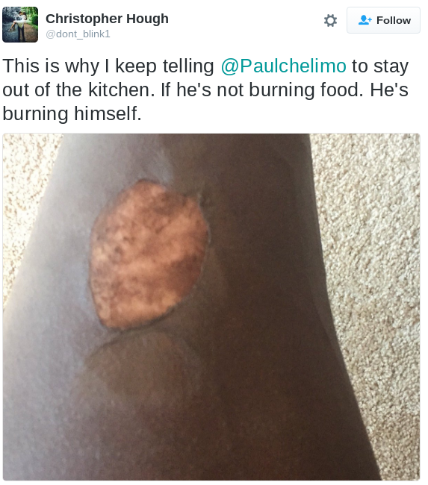
Task: Open the @Paulchelimo mention link
Action: click(283, 66)
